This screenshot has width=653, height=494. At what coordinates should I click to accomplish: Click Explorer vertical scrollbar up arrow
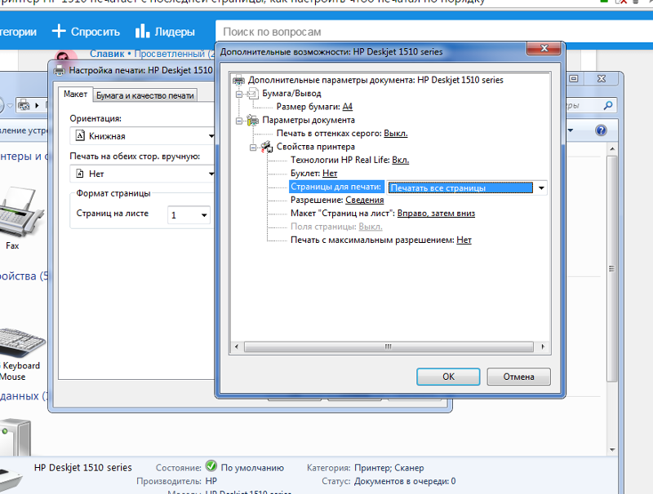click(611, 149)
